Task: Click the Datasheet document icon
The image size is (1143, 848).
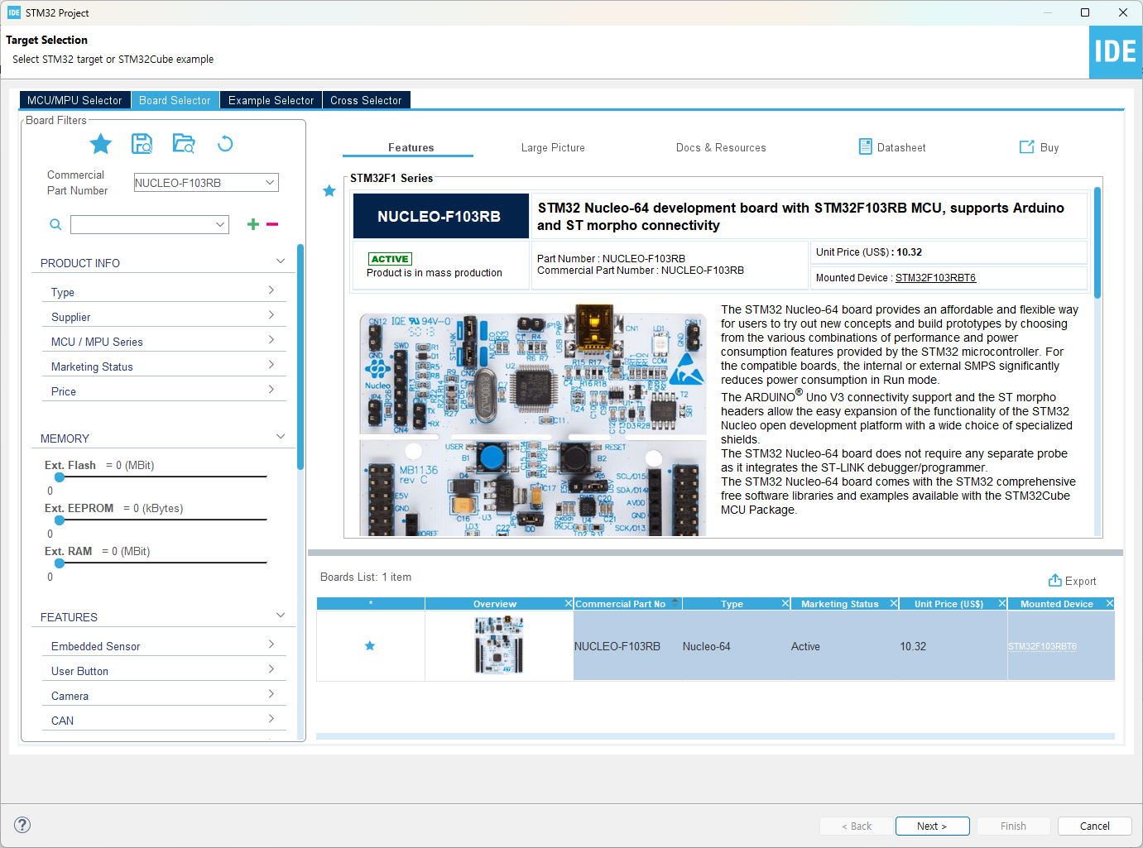Action: coord(865,146)
